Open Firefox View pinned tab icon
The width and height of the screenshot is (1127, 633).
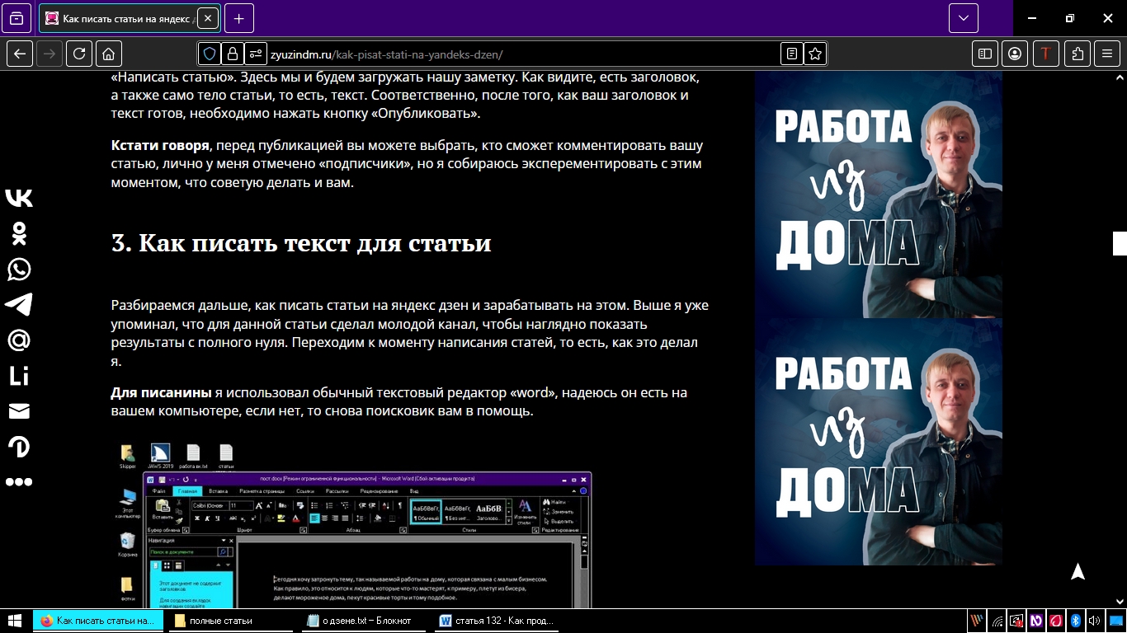17,17
